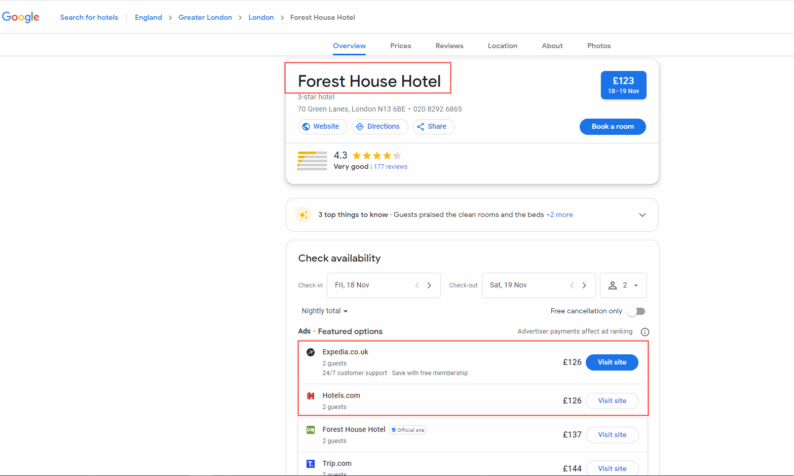Click the Share icon

click(421, 127)
